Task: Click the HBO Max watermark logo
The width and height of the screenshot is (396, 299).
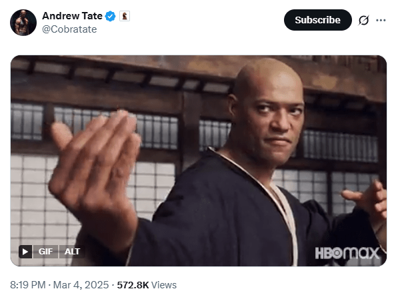Action: click(347, 253)
